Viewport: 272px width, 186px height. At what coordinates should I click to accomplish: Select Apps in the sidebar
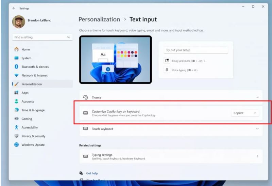25,93
